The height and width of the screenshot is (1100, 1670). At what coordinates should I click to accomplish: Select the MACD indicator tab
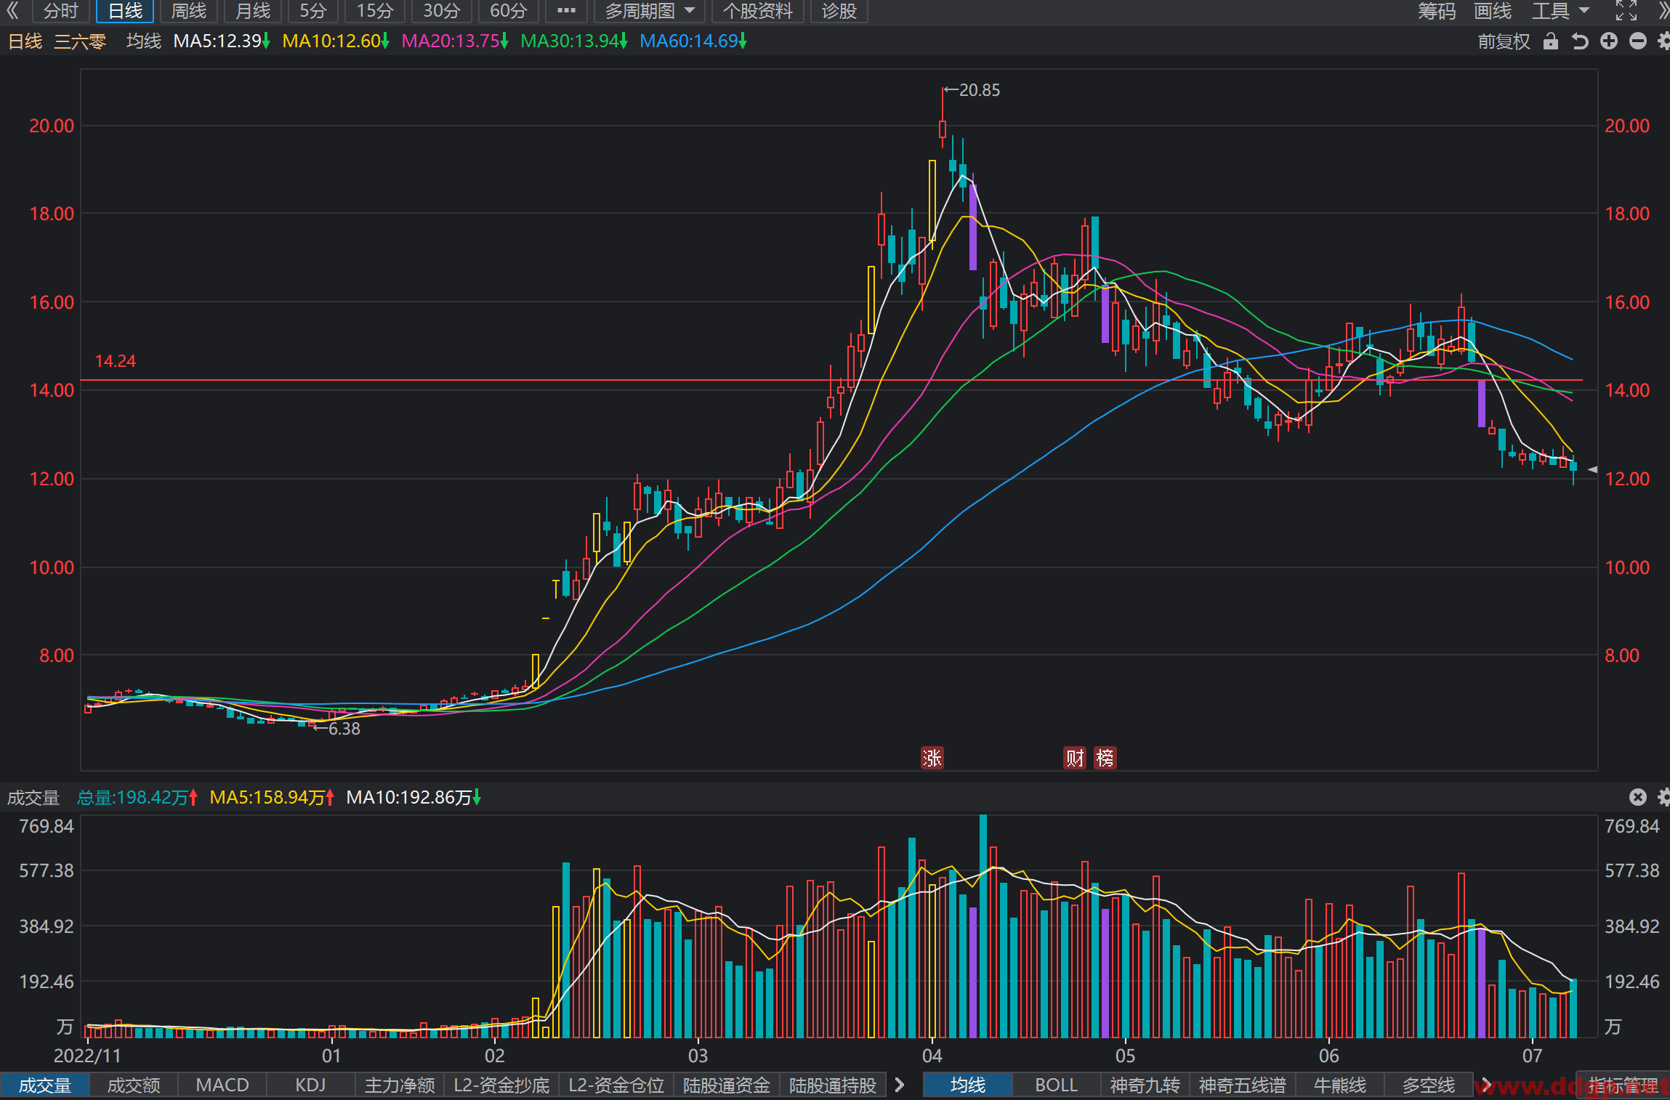(222, 1085)
